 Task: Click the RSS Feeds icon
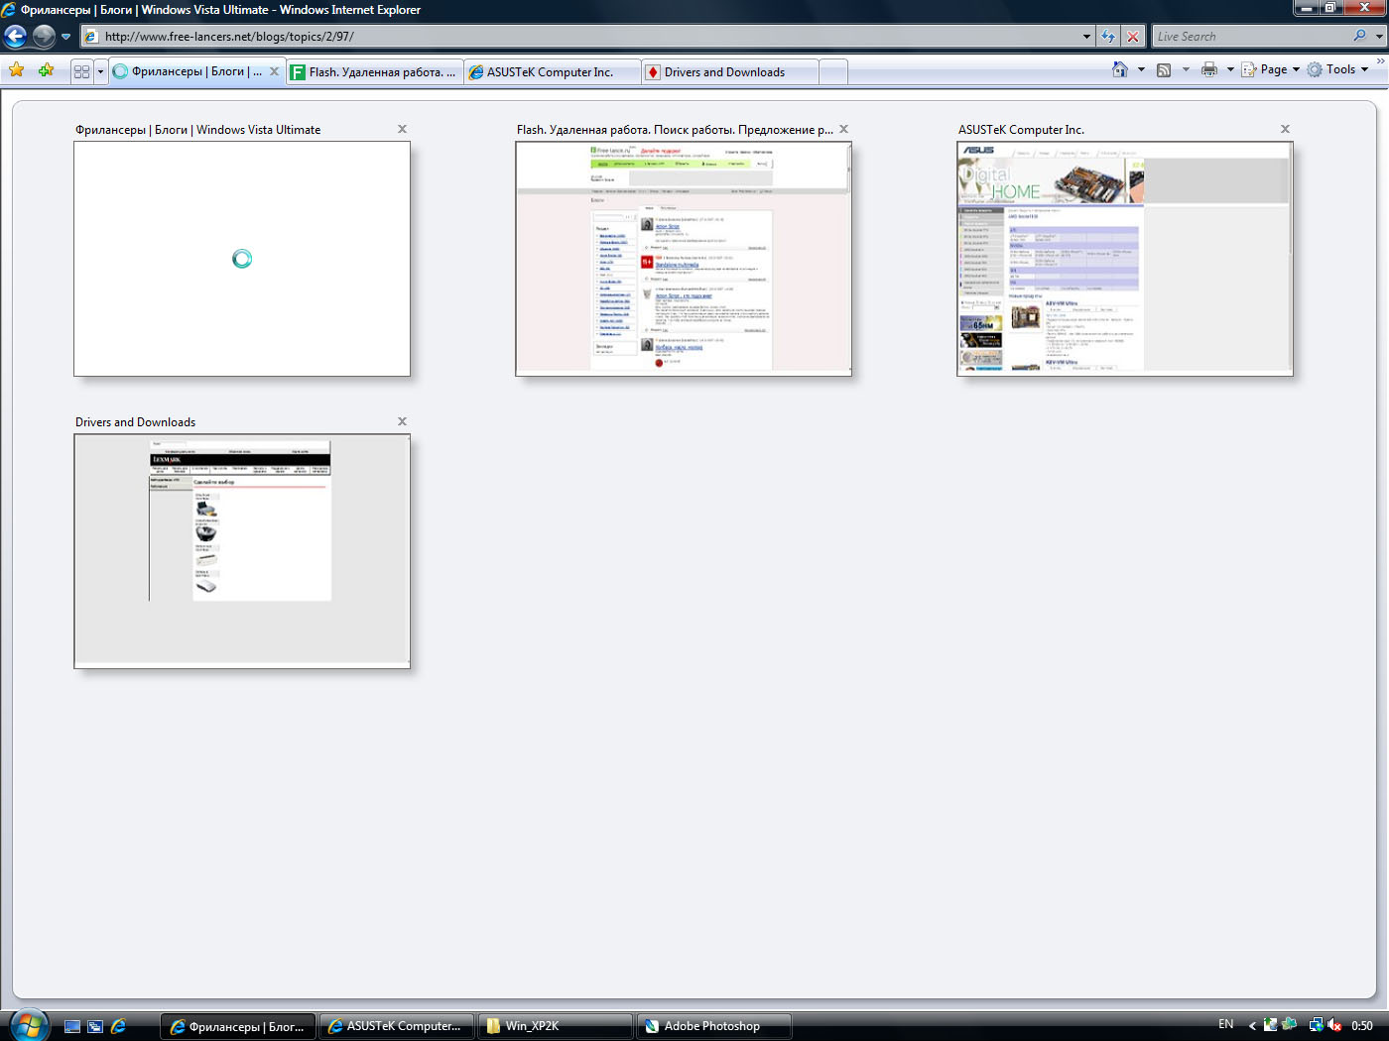pyautogui.click(x=1164, y=69)
